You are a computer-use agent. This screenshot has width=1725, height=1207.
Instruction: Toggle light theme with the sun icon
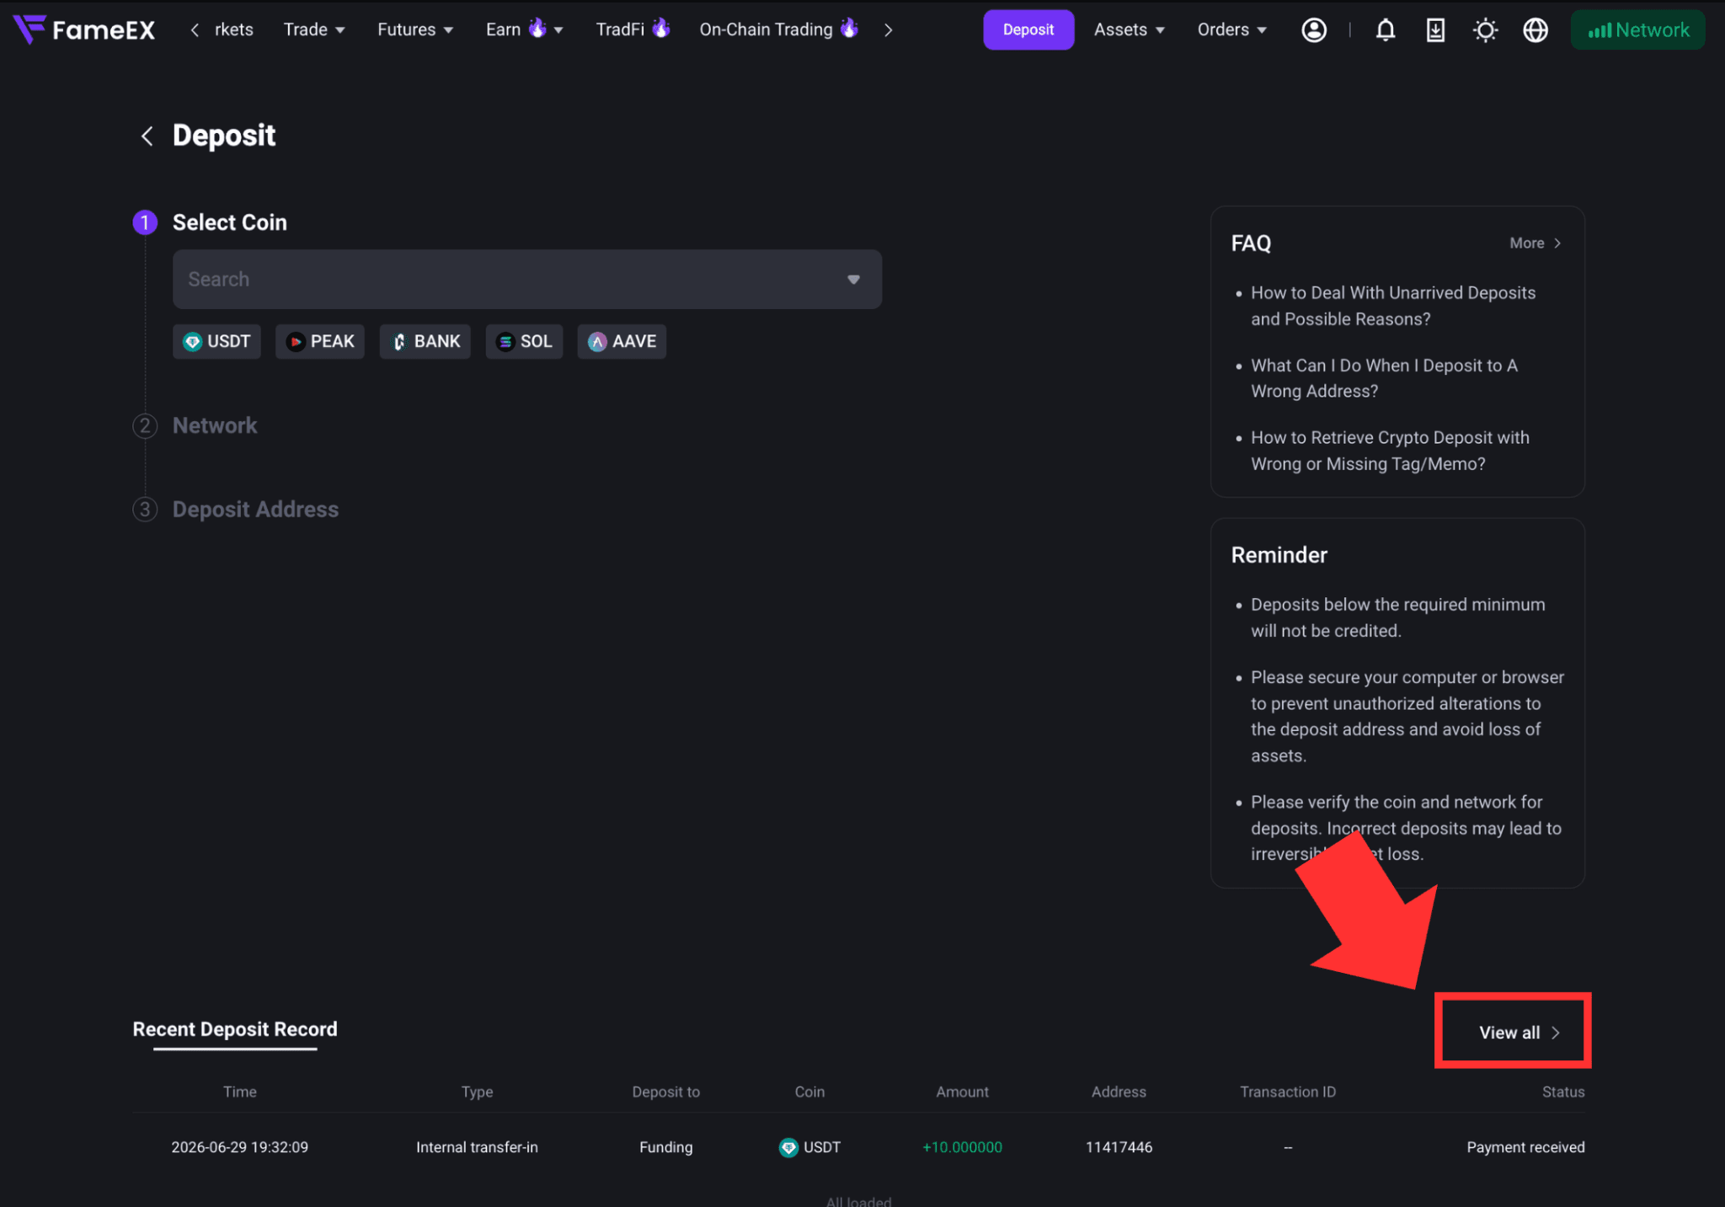[1486, 30]
